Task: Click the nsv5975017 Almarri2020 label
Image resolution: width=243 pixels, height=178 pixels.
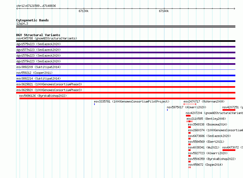Action: click(x=186, y=107)
